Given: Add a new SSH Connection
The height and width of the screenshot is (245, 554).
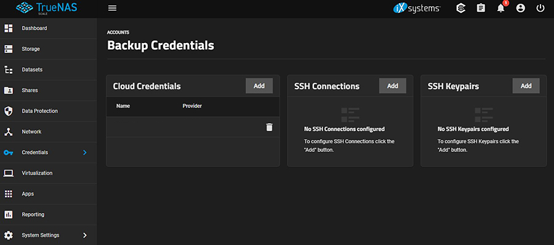Looking at the screenshot, I should tap(393, 86).
